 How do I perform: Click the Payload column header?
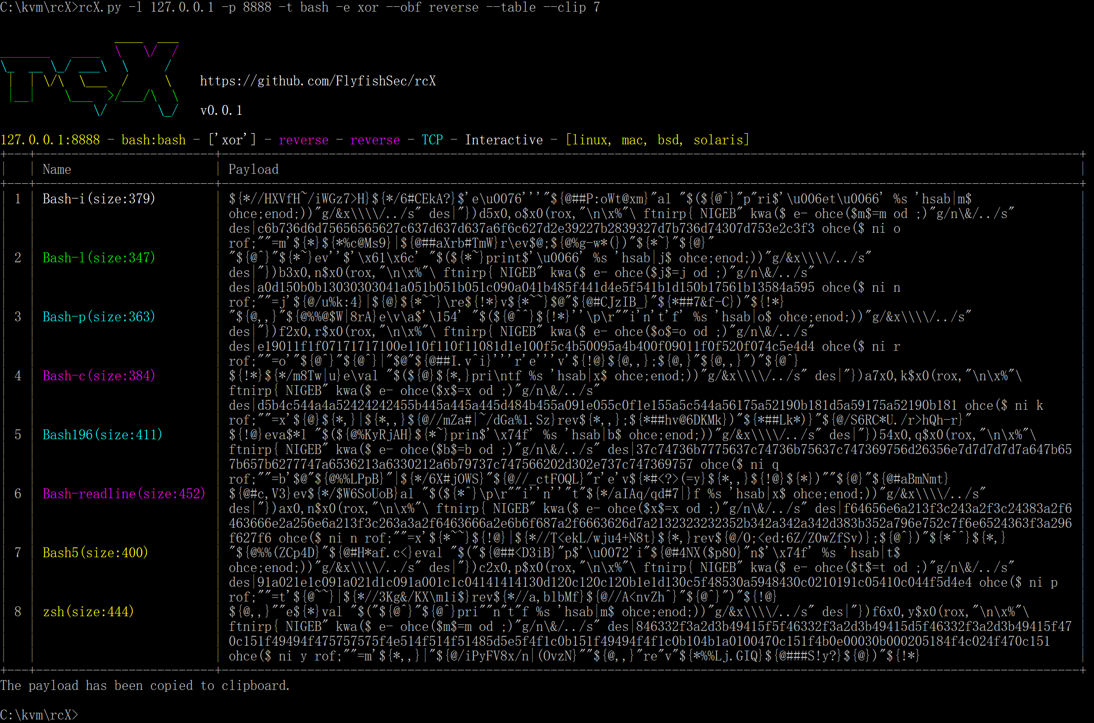[x=253, y=170]
